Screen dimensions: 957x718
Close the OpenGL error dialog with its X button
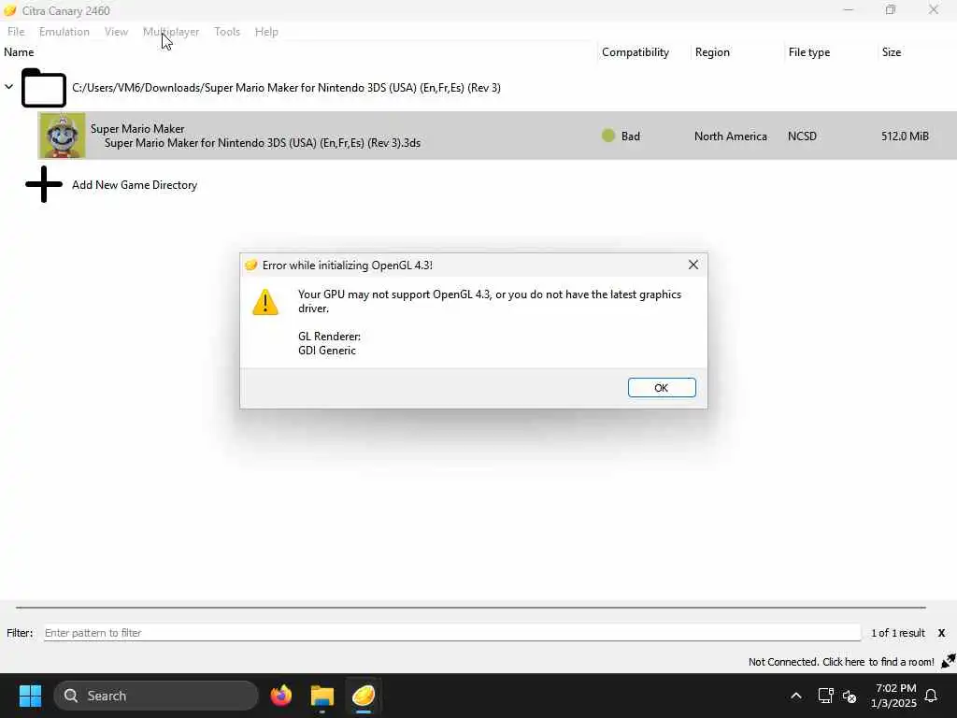693,265
